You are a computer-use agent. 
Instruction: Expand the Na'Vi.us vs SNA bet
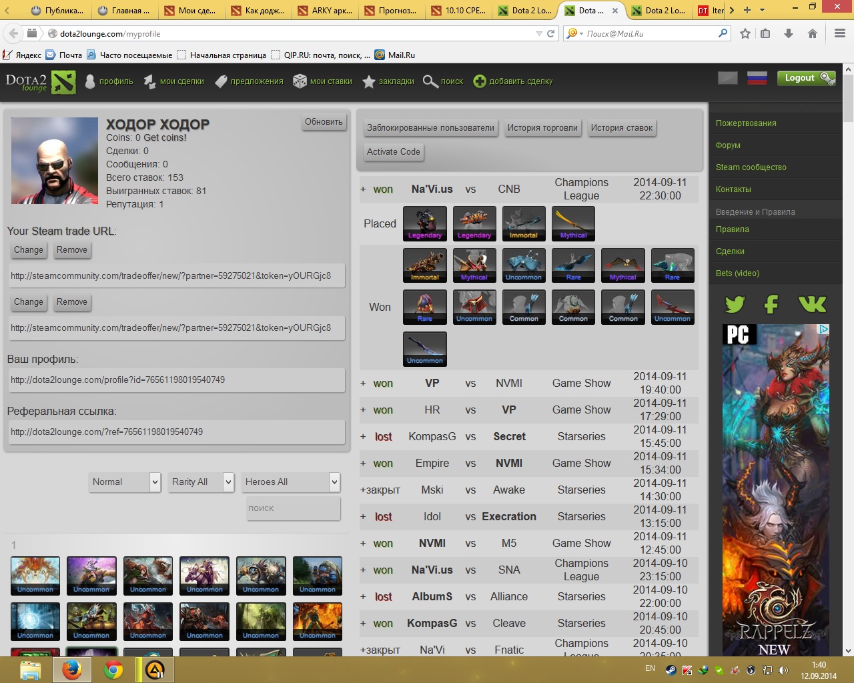click(x=363, y=570)
